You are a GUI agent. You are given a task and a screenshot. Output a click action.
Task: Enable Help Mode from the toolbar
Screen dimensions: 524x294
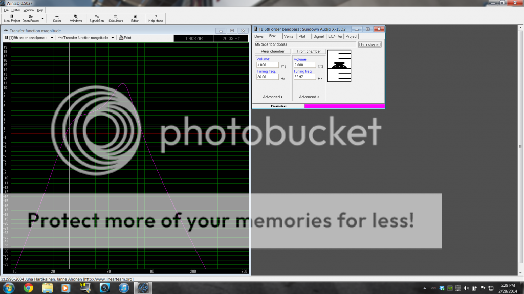click(156, 18)
